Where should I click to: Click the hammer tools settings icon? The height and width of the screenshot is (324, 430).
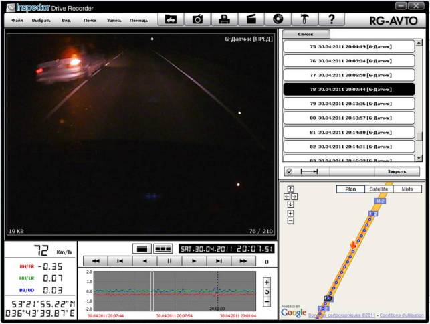(x=304, y=20)
